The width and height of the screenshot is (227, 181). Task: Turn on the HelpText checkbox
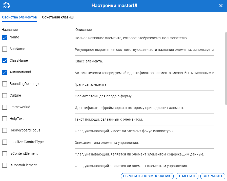(5, 119)
